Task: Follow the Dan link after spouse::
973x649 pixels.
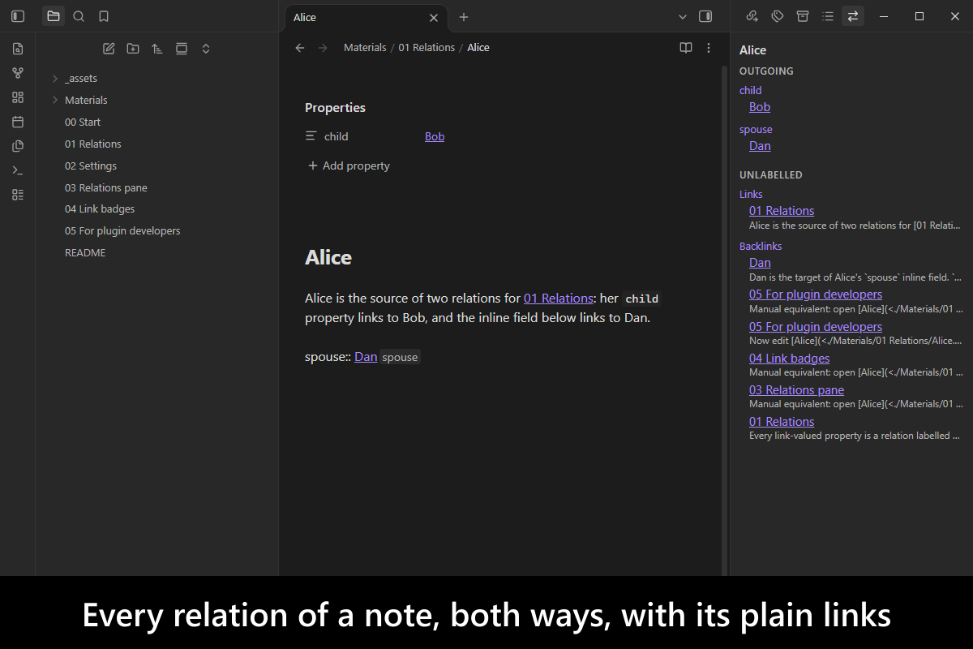Action: coord(366,357)
